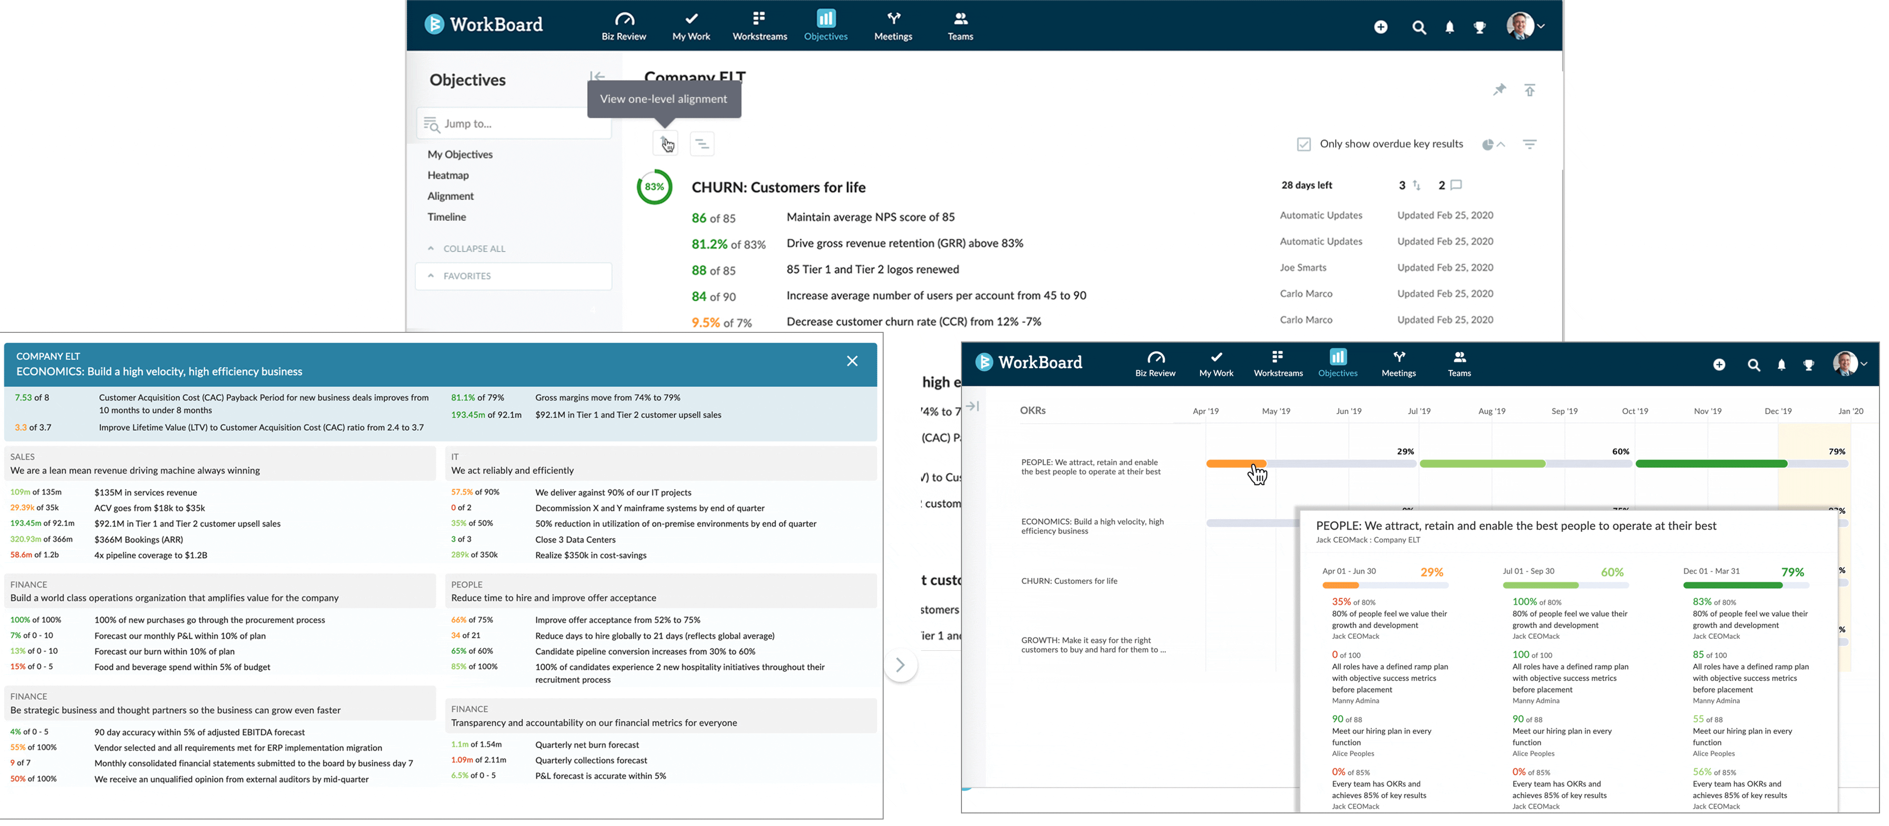Close the ECONOMICS alignment panel
The height and width of the screenshot is (826, 1889).
coord(851,361)
